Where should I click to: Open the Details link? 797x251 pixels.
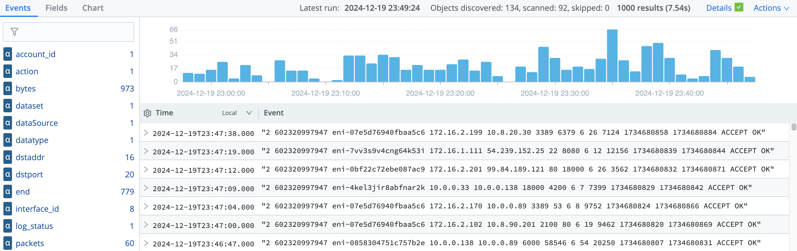pos(718,8)
